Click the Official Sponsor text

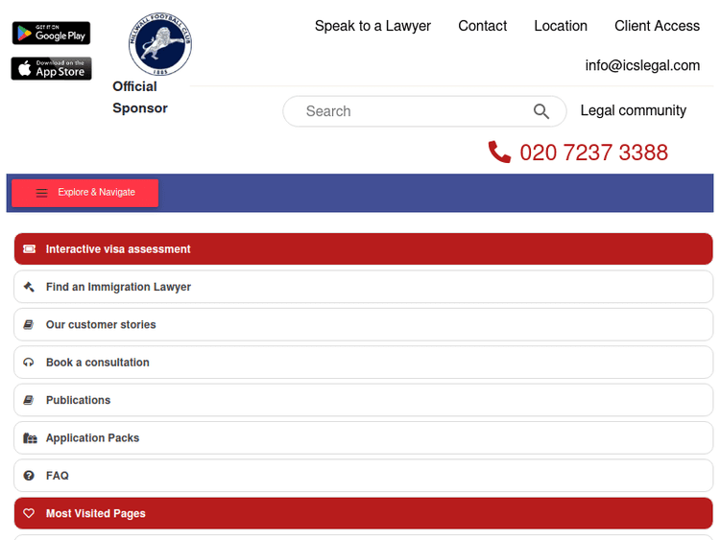[140, 97]
